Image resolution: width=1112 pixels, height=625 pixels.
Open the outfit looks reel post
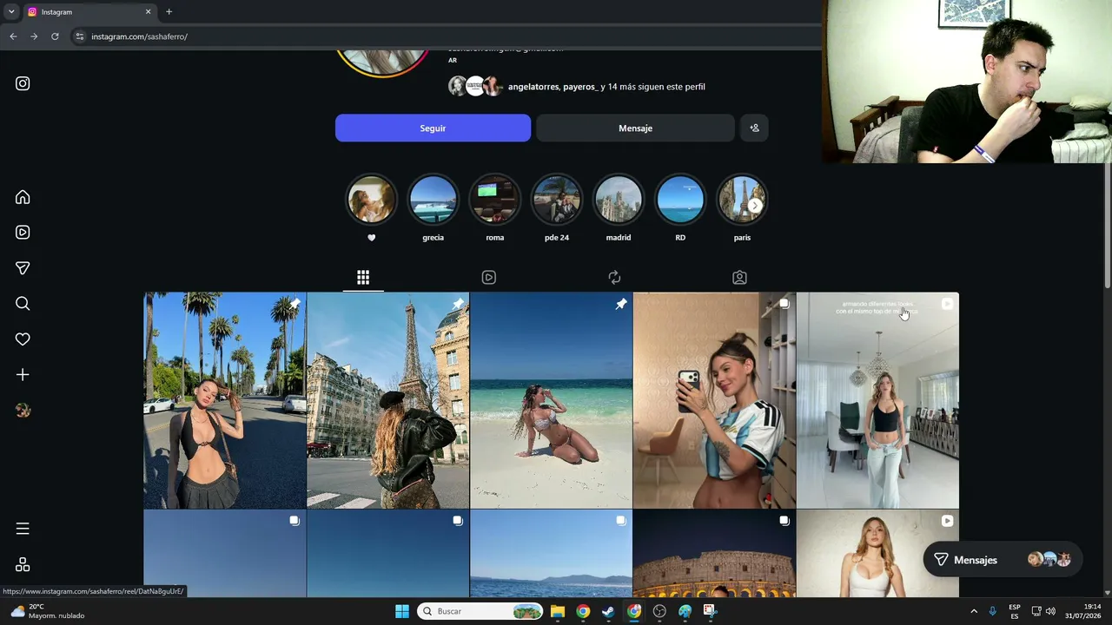pyautogui.click(x=877, y=400)
